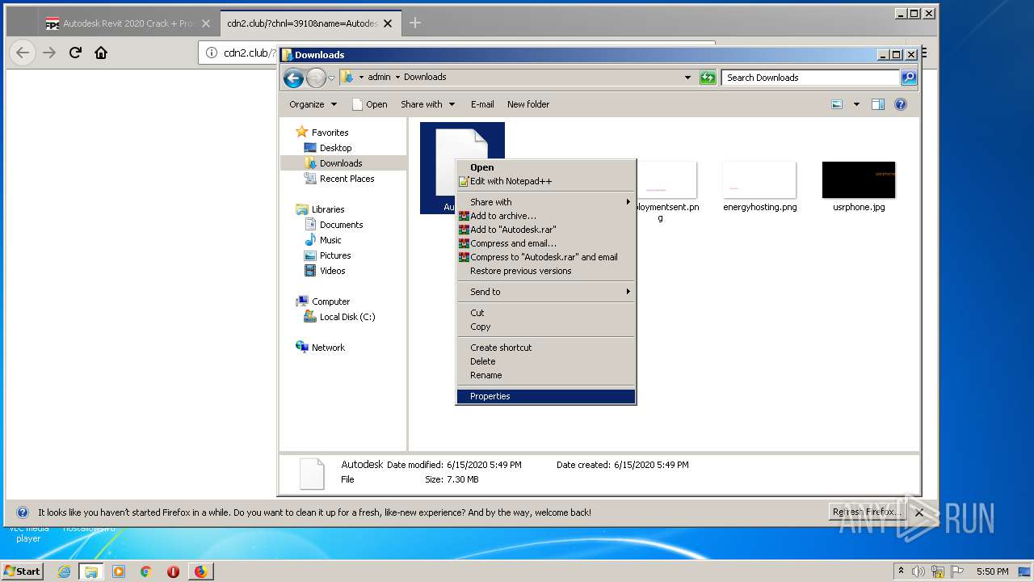Image resolution: width=1034 pixels, height=582 pixels.
Task: Open the Share with toolbar dropdown
Action: (x=427, y=104)
